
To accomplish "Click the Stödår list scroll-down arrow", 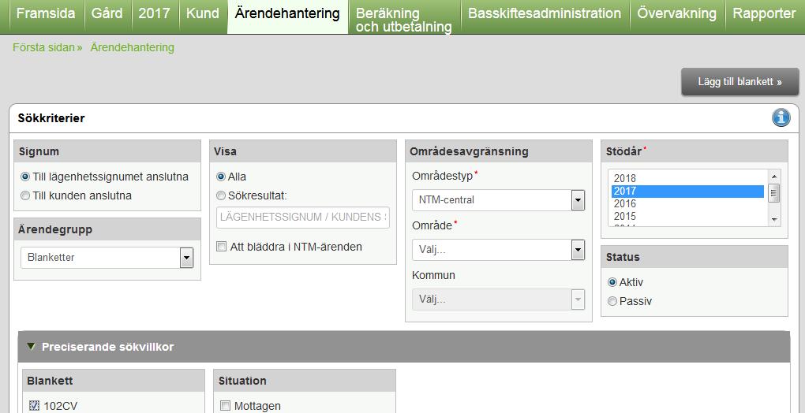I will pos(774,220).
